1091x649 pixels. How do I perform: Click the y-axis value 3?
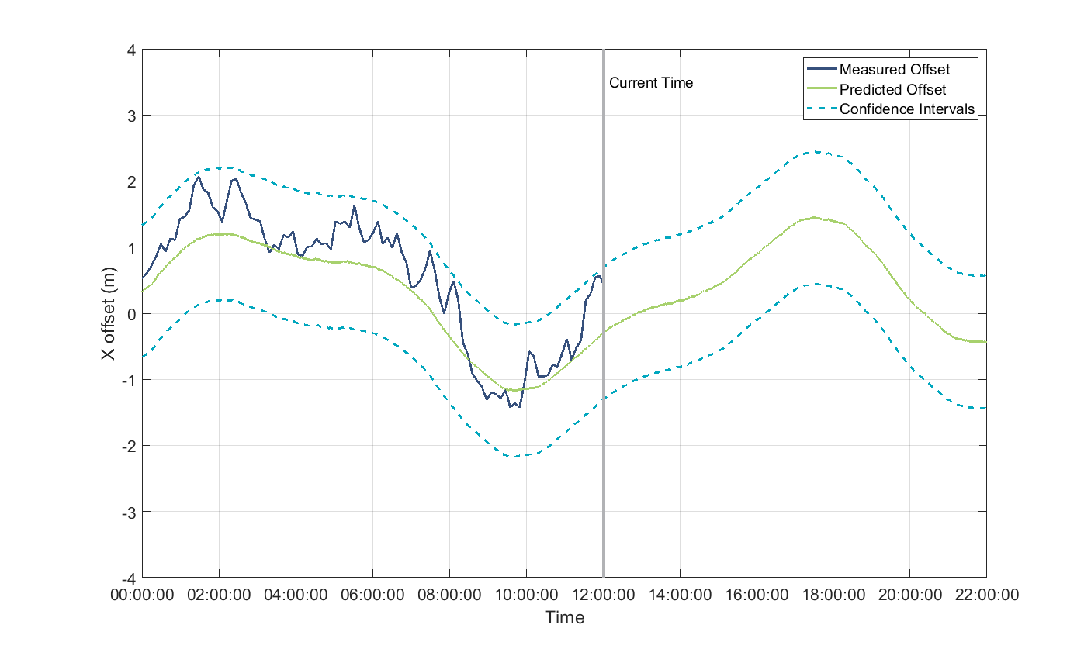(x=132, y=116)
